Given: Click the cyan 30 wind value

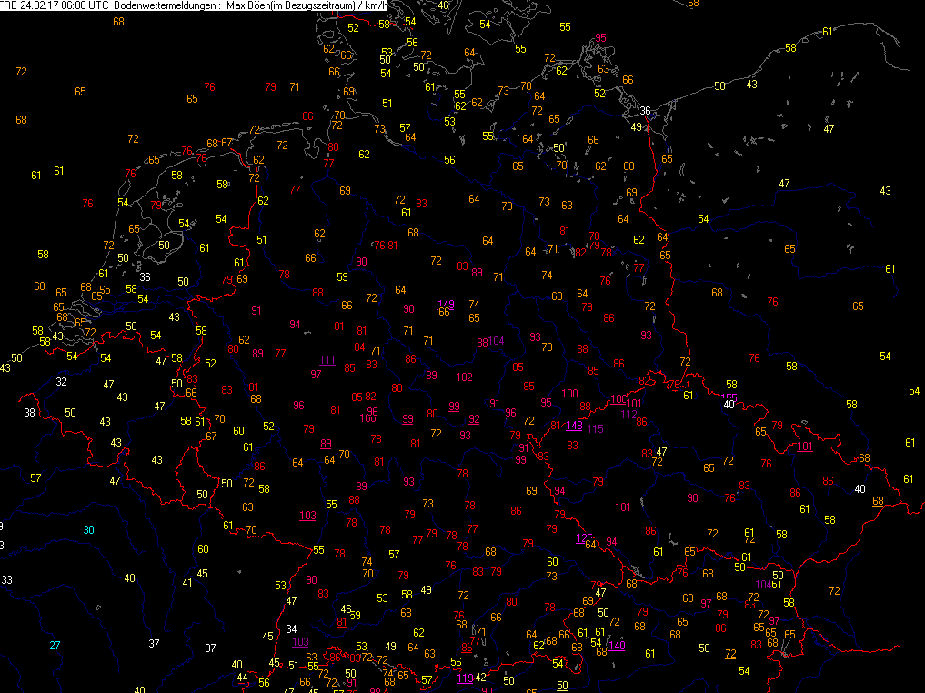Looking at the screenshot, I should (88, 530).
